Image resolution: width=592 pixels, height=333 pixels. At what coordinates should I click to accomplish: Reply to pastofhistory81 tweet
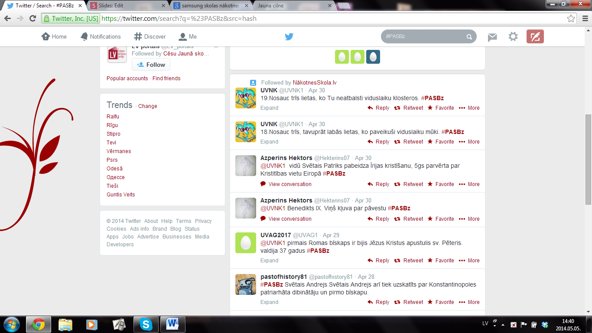[378, 302]
